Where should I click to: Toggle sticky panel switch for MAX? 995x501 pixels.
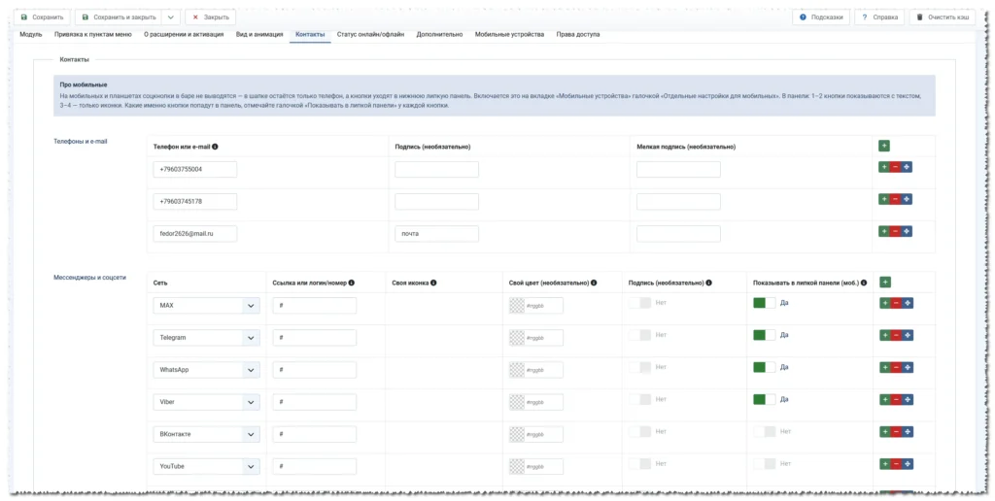point(764,303)
